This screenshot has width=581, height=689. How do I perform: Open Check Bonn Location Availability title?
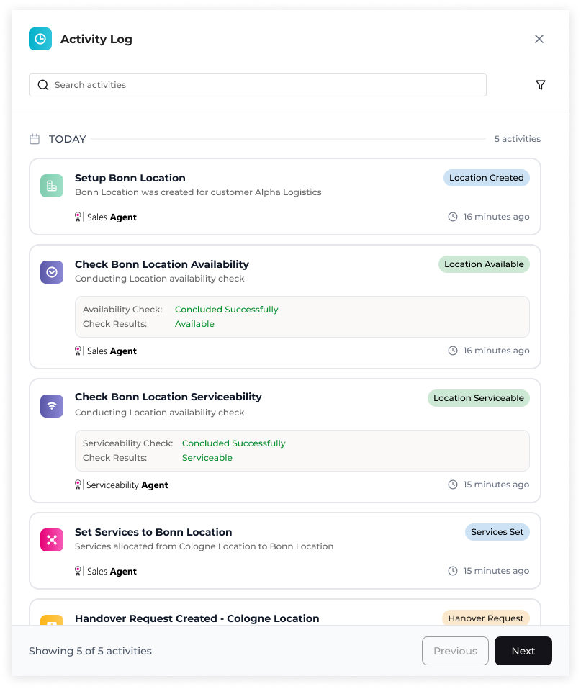coord(162,264)
